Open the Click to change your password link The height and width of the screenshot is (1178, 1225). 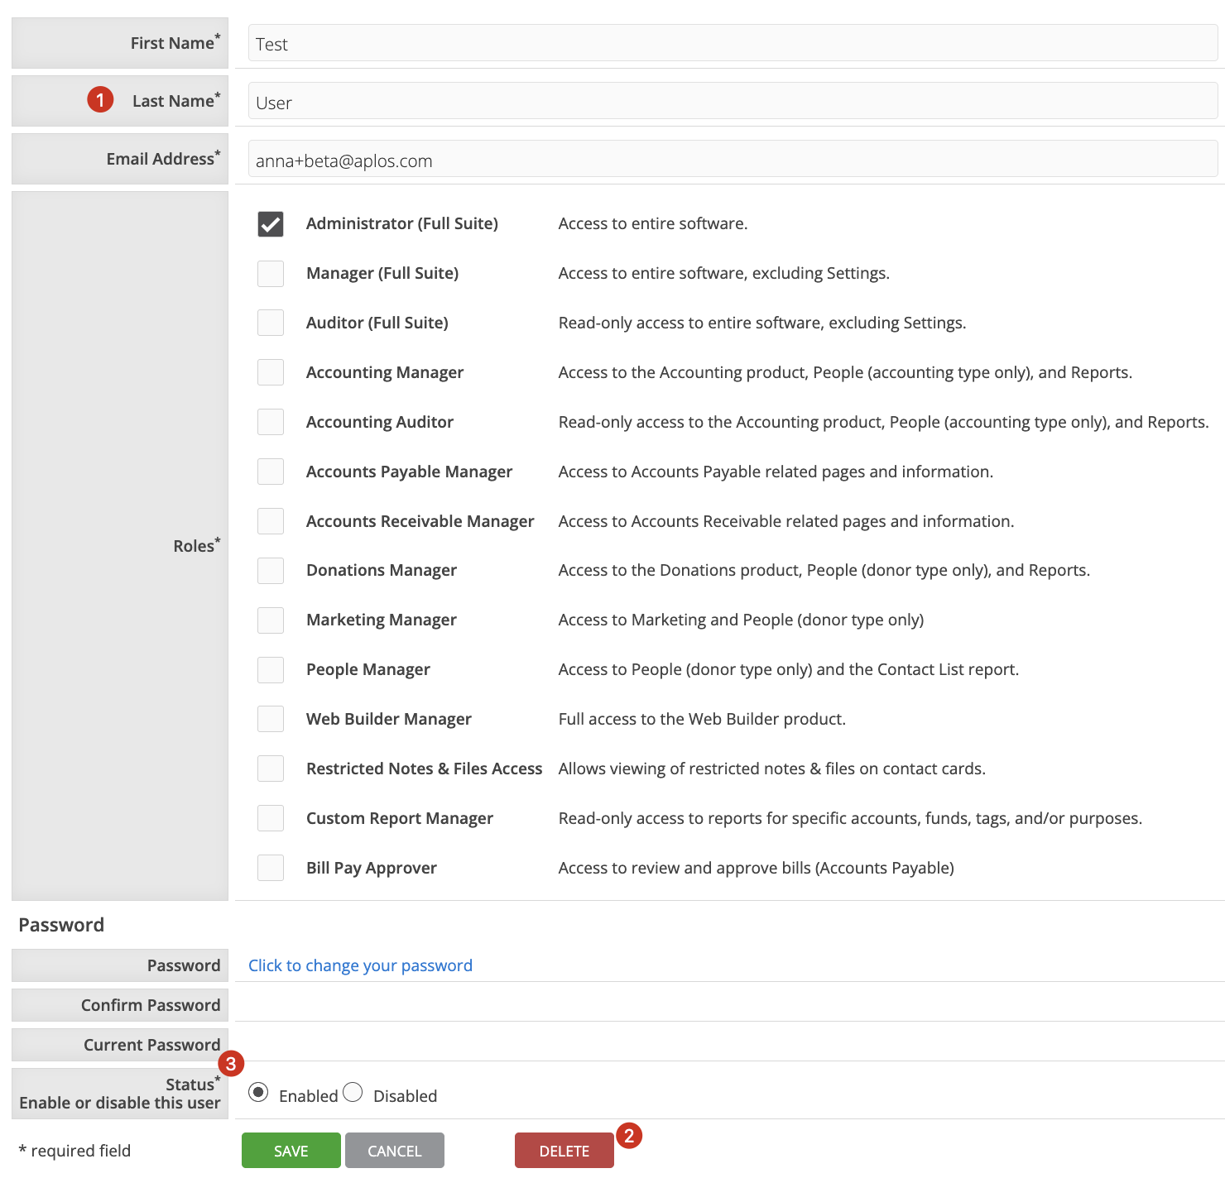[360, 965]
